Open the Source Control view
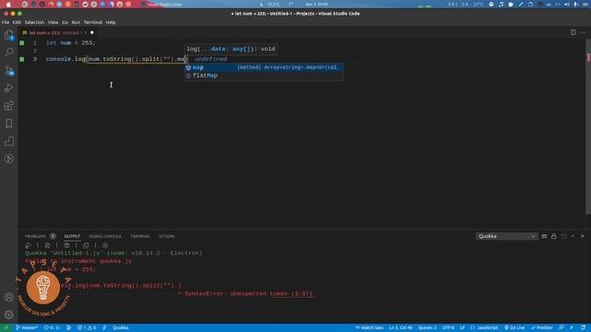591x332 pixels. (x=8, y=70)
